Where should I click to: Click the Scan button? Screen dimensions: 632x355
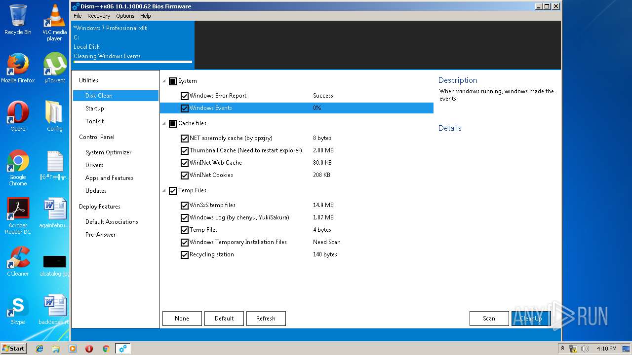tap(489, 319)
